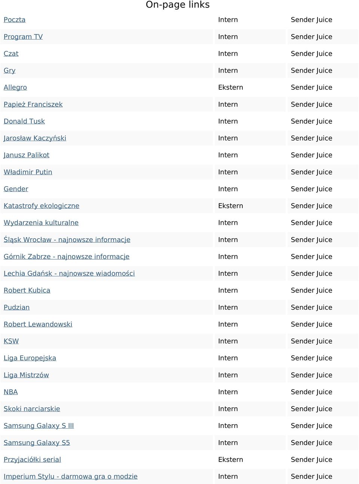This screenshot has width=359, height=484.
Task: Open Imperium Stylu darmowa gra link
Action: click(71, 477)
